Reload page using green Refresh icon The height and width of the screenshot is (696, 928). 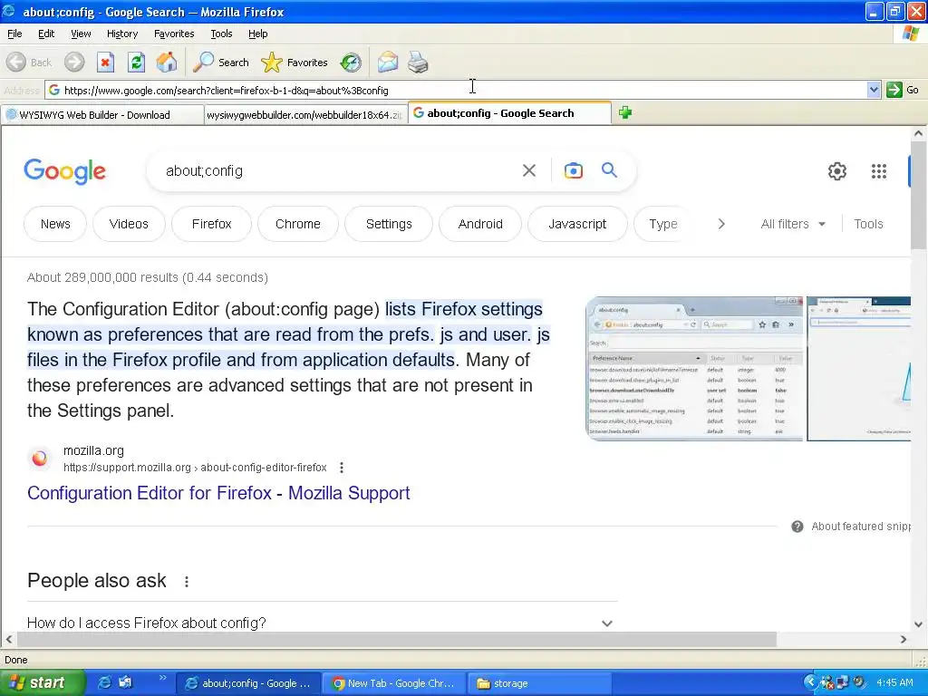pos(136,63)
